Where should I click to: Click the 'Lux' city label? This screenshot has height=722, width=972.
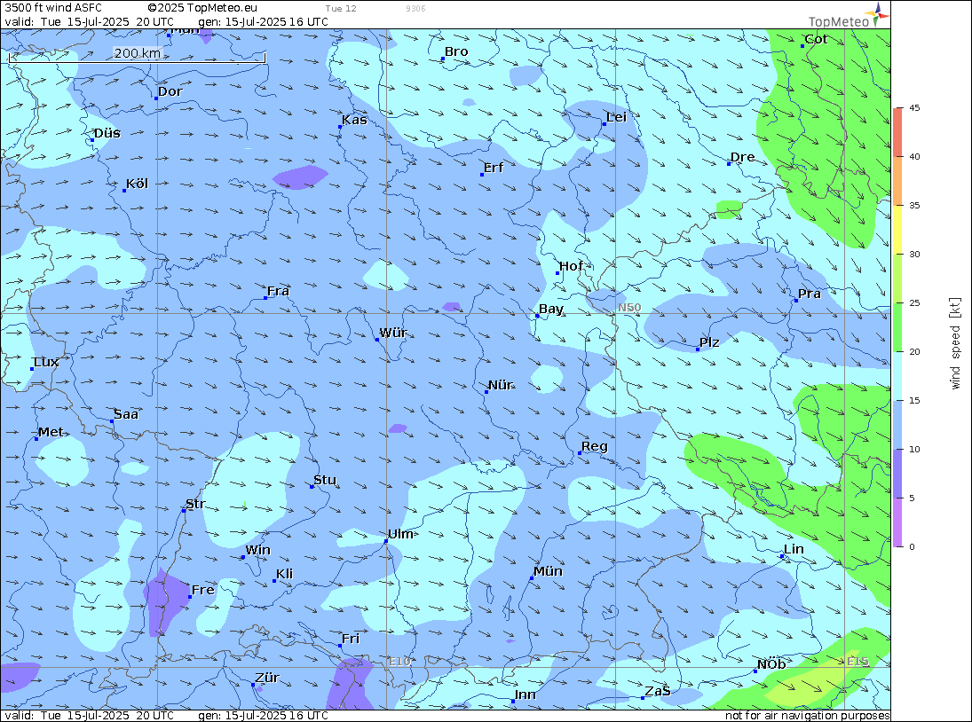coord(46,362)
